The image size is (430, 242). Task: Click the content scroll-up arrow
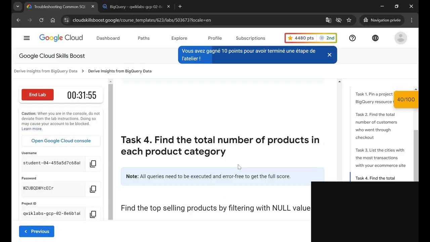339,81
